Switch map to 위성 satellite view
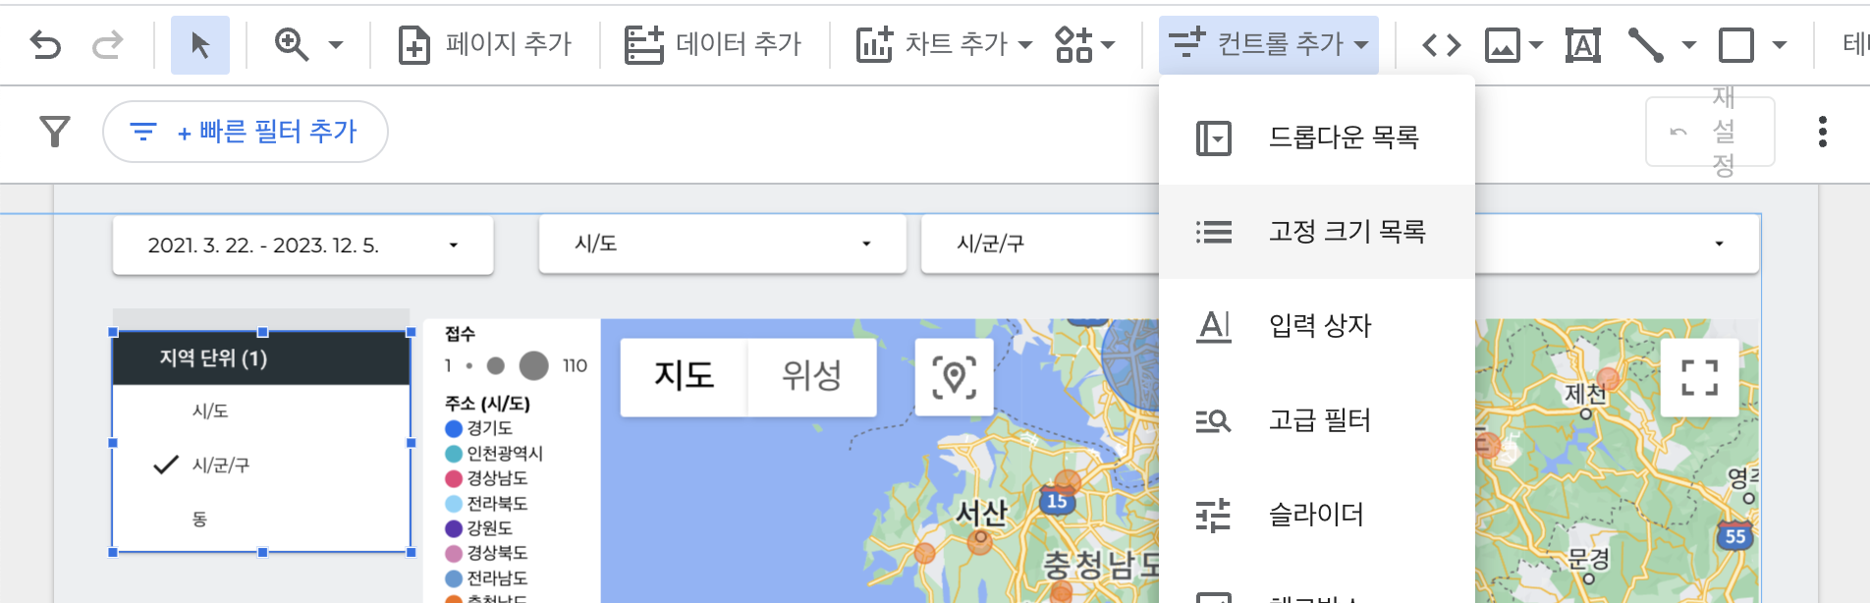1870x603 pixels. click(x=811, y=376)
